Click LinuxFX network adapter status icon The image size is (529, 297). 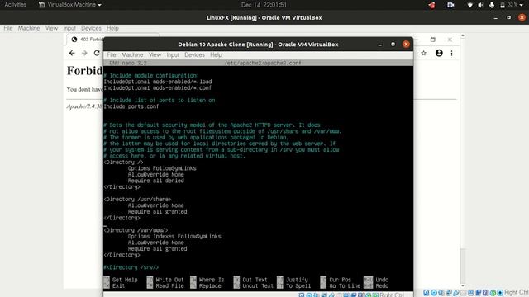click(449, 293)
